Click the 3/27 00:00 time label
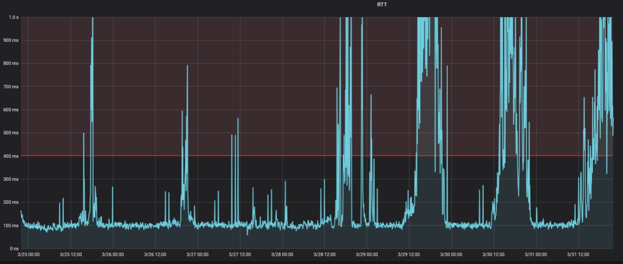Screen dimensions: 623x264 click(198, 254)
